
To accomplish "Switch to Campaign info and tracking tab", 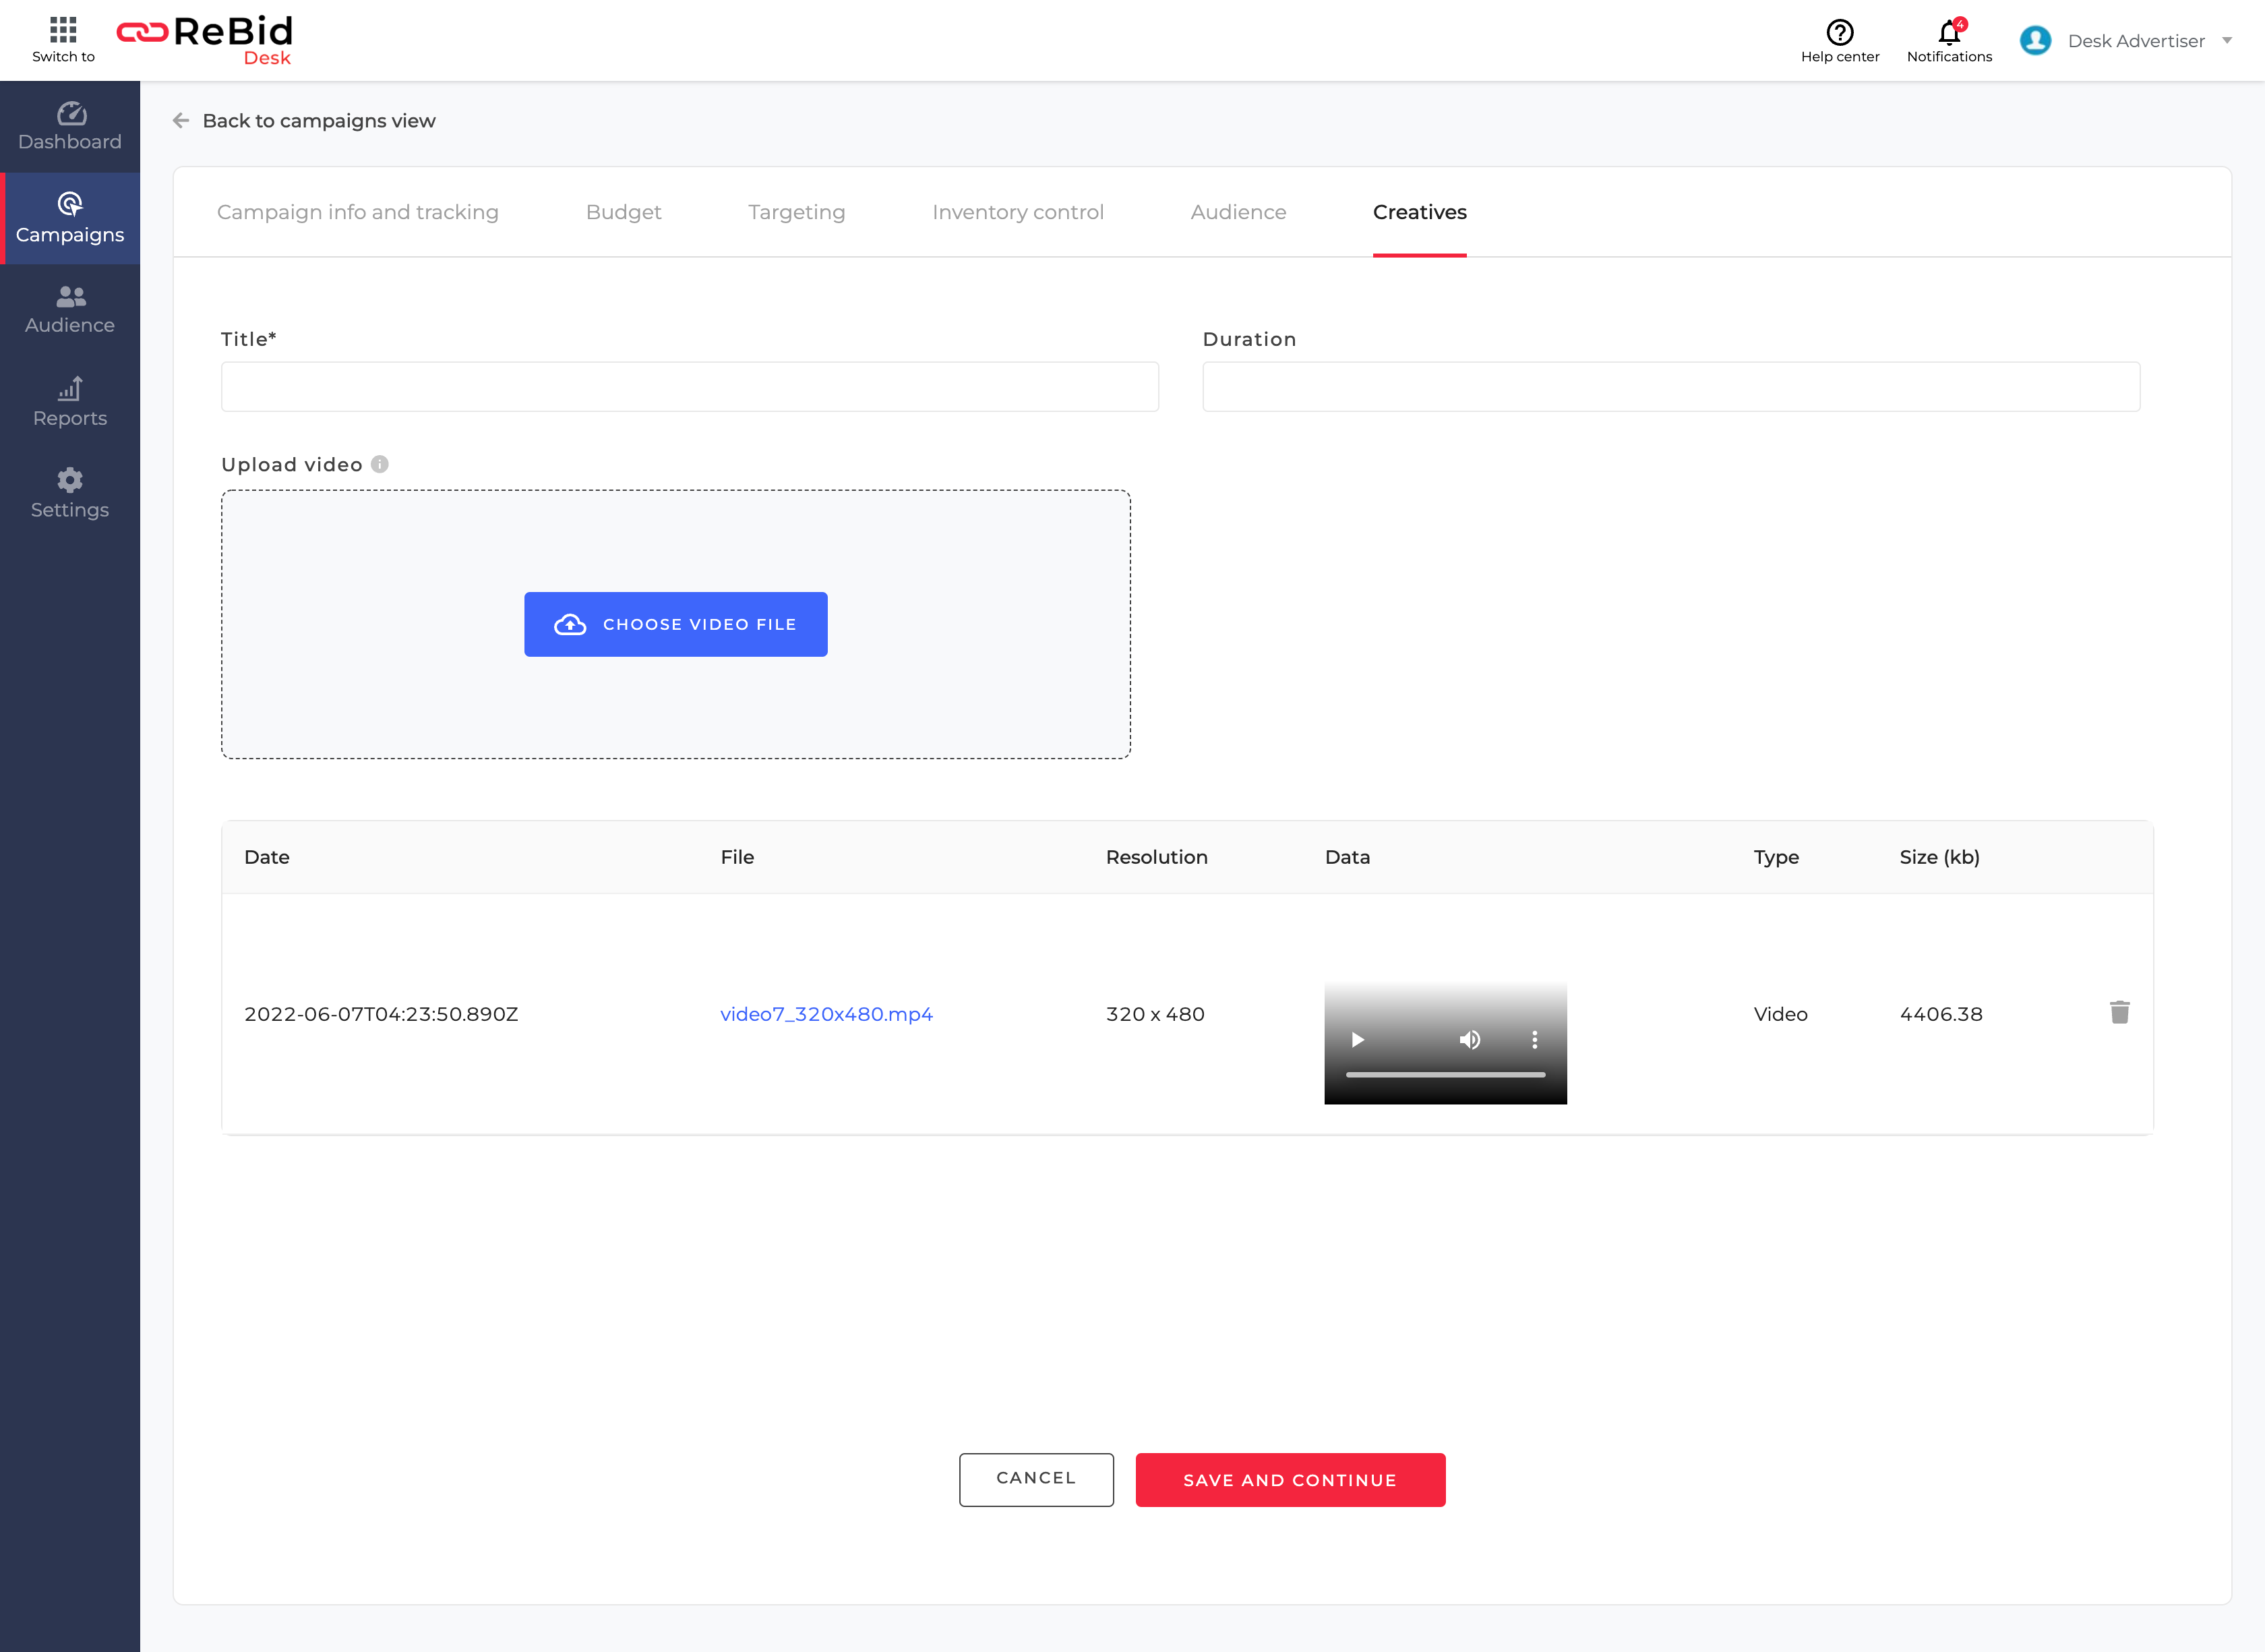I will click(358, 212).
